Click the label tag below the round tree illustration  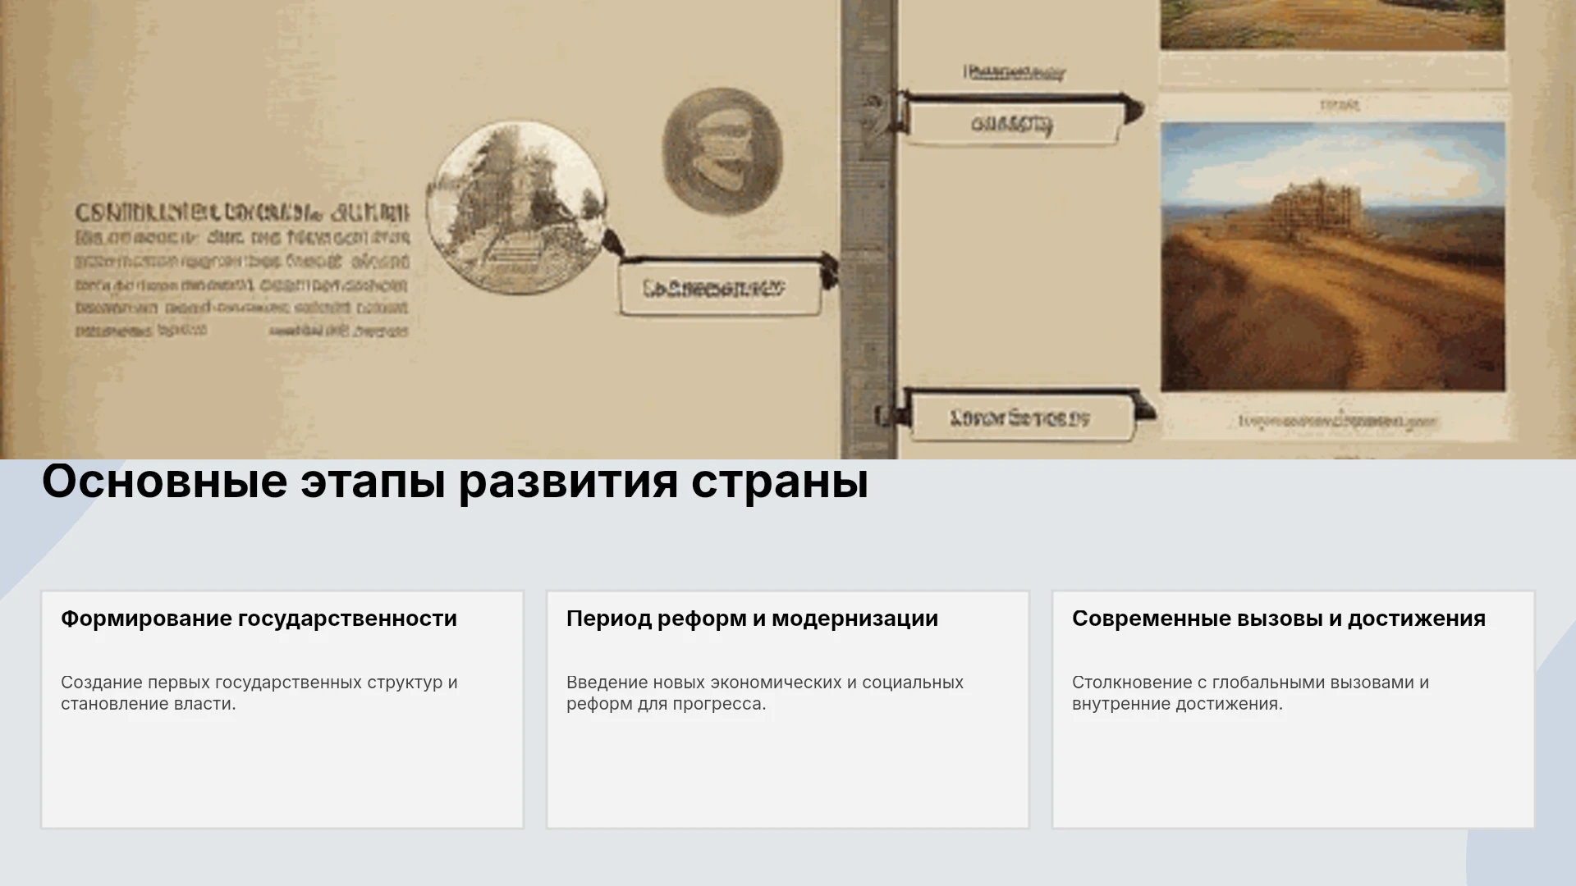pyautogui.click(x=721, y=288)
